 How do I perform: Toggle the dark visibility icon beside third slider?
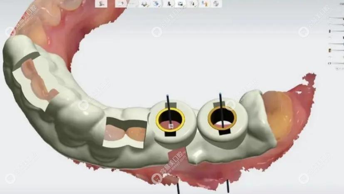pos(330,31)
